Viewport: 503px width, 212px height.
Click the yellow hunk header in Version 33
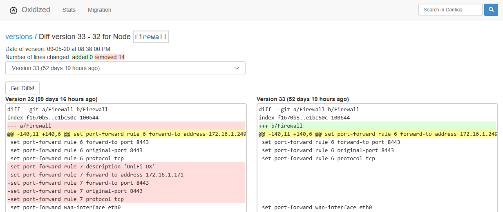(377, 134)
